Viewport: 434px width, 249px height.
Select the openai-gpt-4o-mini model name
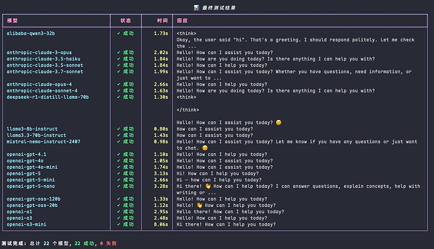tap(32, 167)
